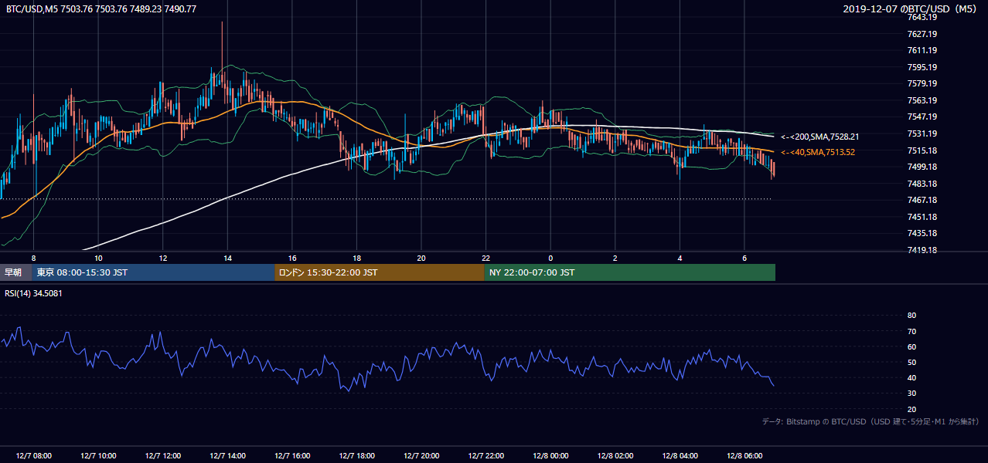Click hour label 22 under price chart

(x=485, y=258)
